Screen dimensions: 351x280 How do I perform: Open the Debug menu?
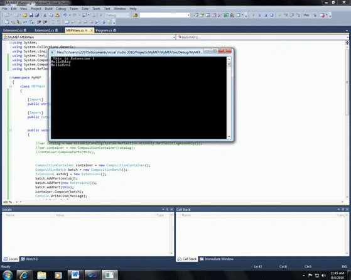(x=61, y=9)
